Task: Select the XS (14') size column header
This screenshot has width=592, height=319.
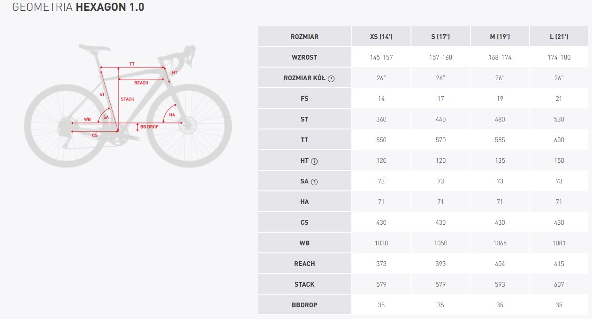Action: 381,37
